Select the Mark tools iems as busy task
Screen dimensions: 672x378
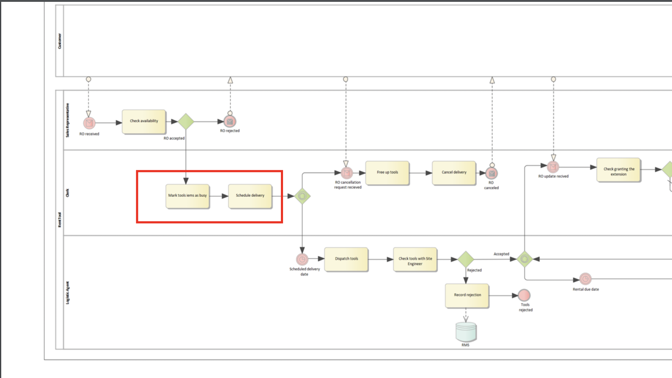(x=188, y=196)
